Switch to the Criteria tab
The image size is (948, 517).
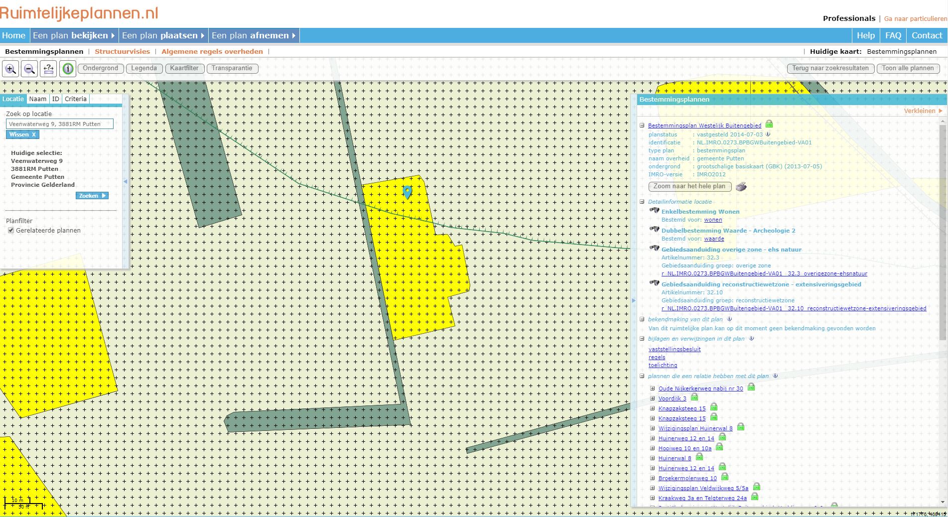(x=75, y=99)
